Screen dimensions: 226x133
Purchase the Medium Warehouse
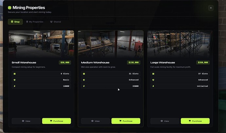[x=126, y=121]
